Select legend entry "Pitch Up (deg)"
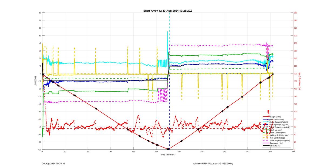324x168 pixels. [276, 130]
